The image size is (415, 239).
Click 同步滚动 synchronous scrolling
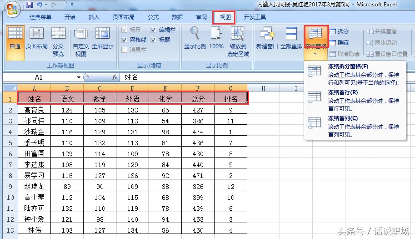[382, 43]
